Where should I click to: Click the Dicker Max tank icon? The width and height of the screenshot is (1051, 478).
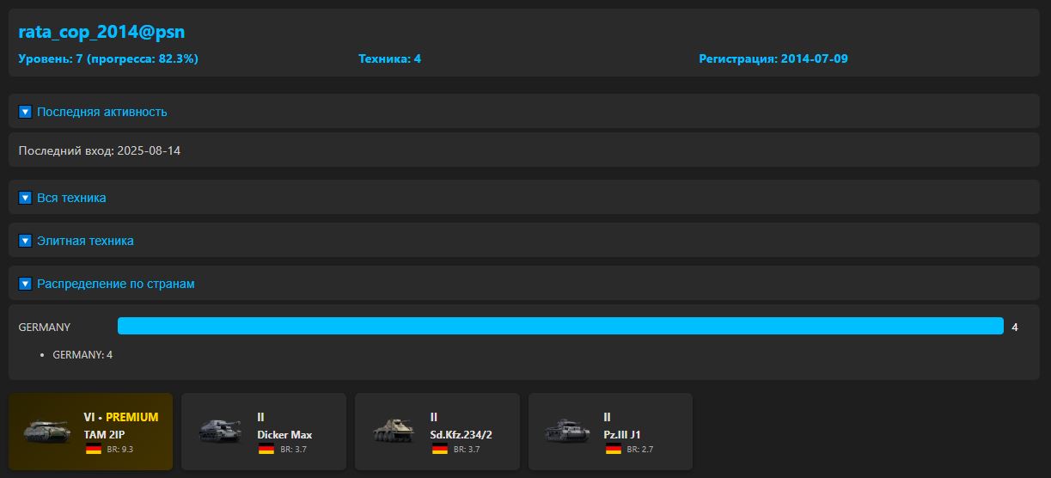pyautogui.click(x=220, y=432)
